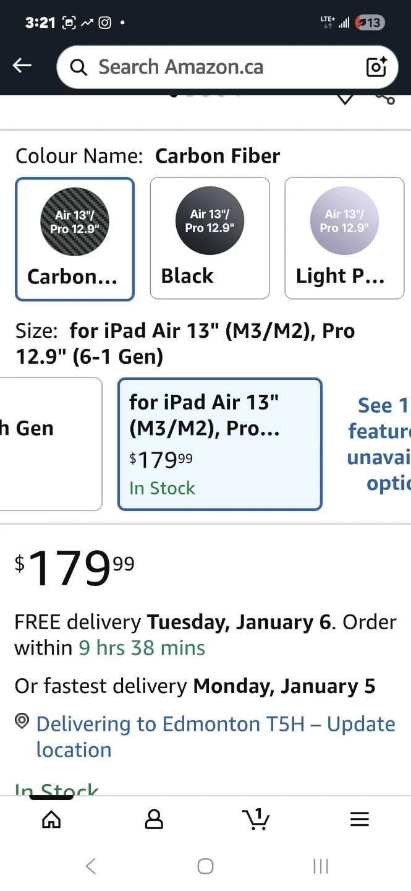Select the partially visible Gen size option
Viewport: 411px width, 891px height.
tap(51, 444)
